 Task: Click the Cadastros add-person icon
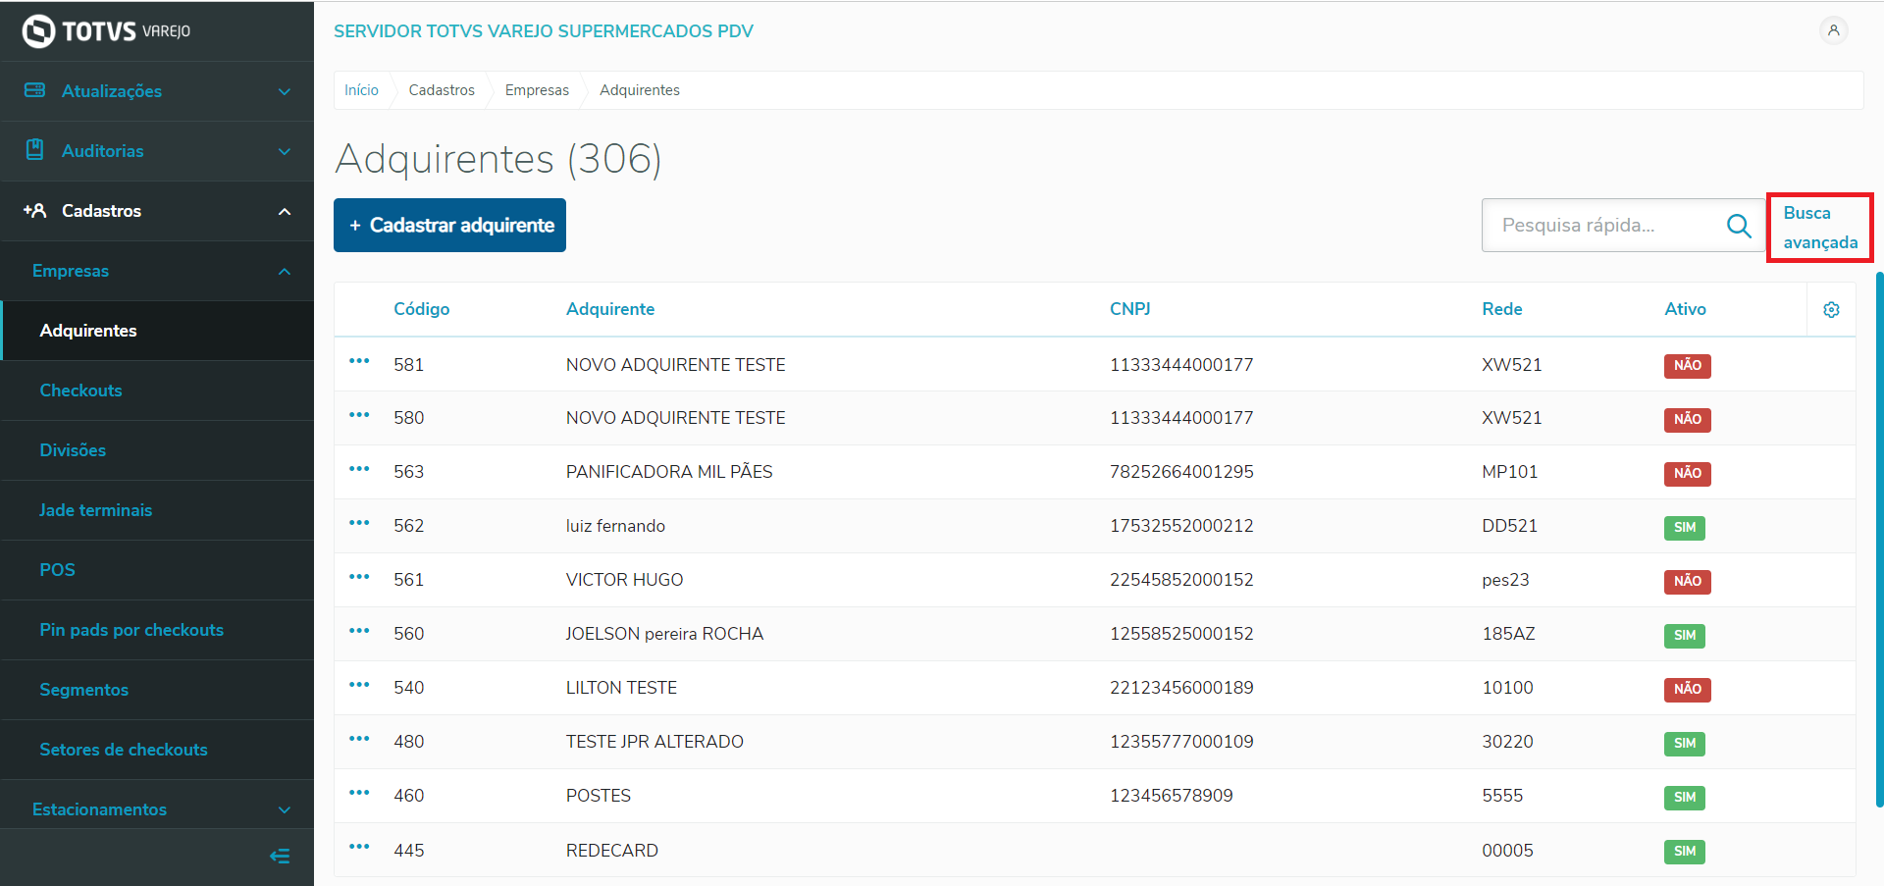pyautogui.click(x=34, y=210)
